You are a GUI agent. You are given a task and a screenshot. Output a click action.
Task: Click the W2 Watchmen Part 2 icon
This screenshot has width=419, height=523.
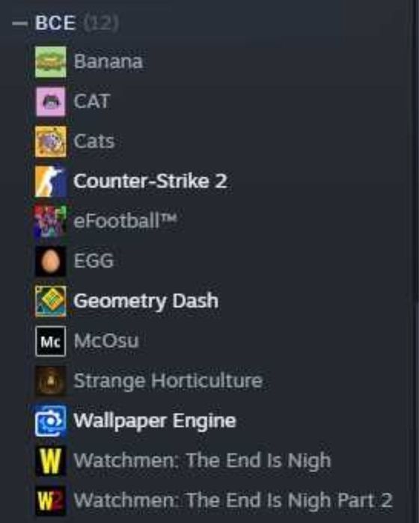pos(50,501)
